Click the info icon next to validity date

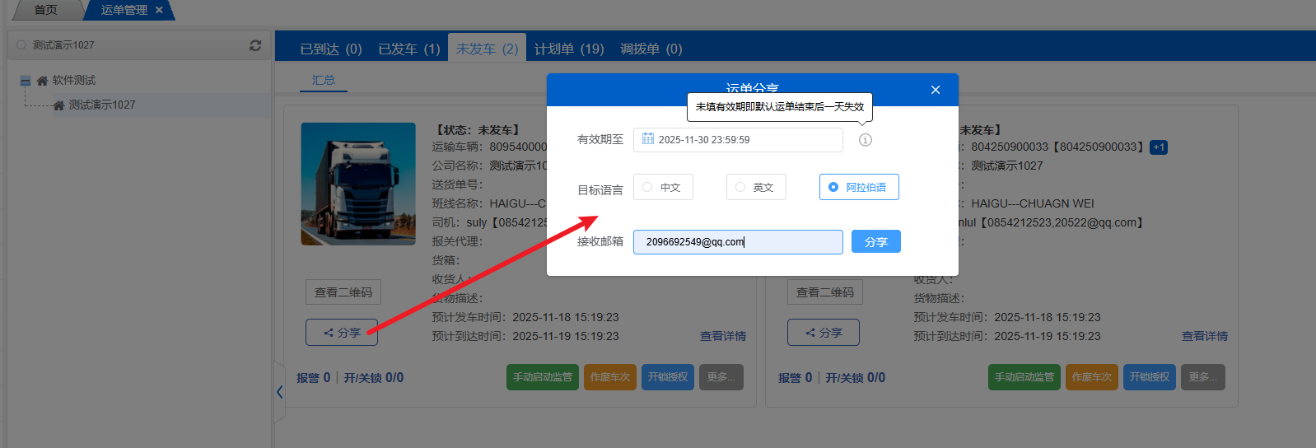[x=865, y=140]
